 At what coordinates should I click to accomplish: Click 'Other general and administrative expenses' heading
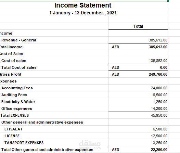pos(42,122)
